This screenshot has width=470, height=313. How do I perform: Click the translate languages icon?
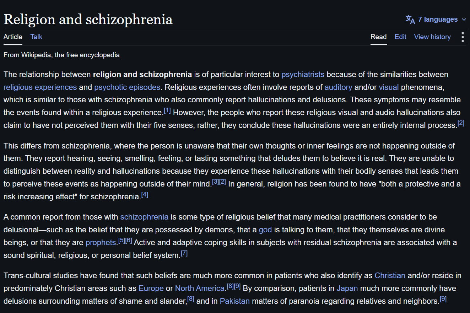(410, 20)
